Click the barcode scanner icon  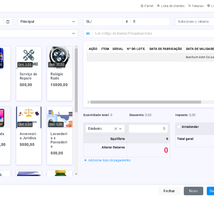[x=88, y=33]
